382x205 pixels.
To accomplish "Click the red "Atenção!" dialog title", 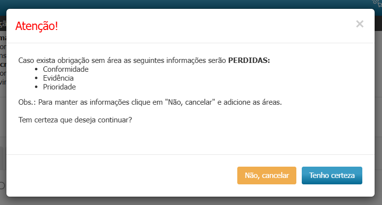I will coord(36,26).
